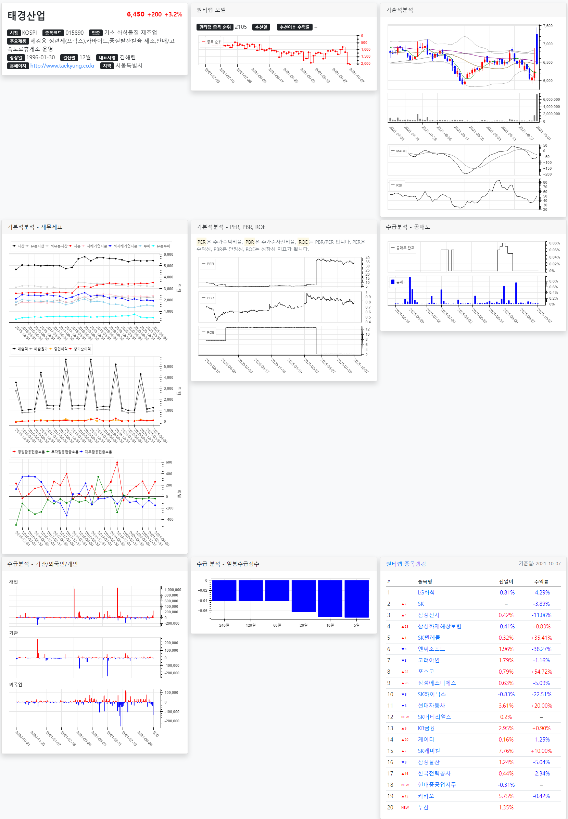This screenshot has width=568, height=819.
Task: Open the 퀀티랩 종목랭킹 header link
Action: (406, 564)
